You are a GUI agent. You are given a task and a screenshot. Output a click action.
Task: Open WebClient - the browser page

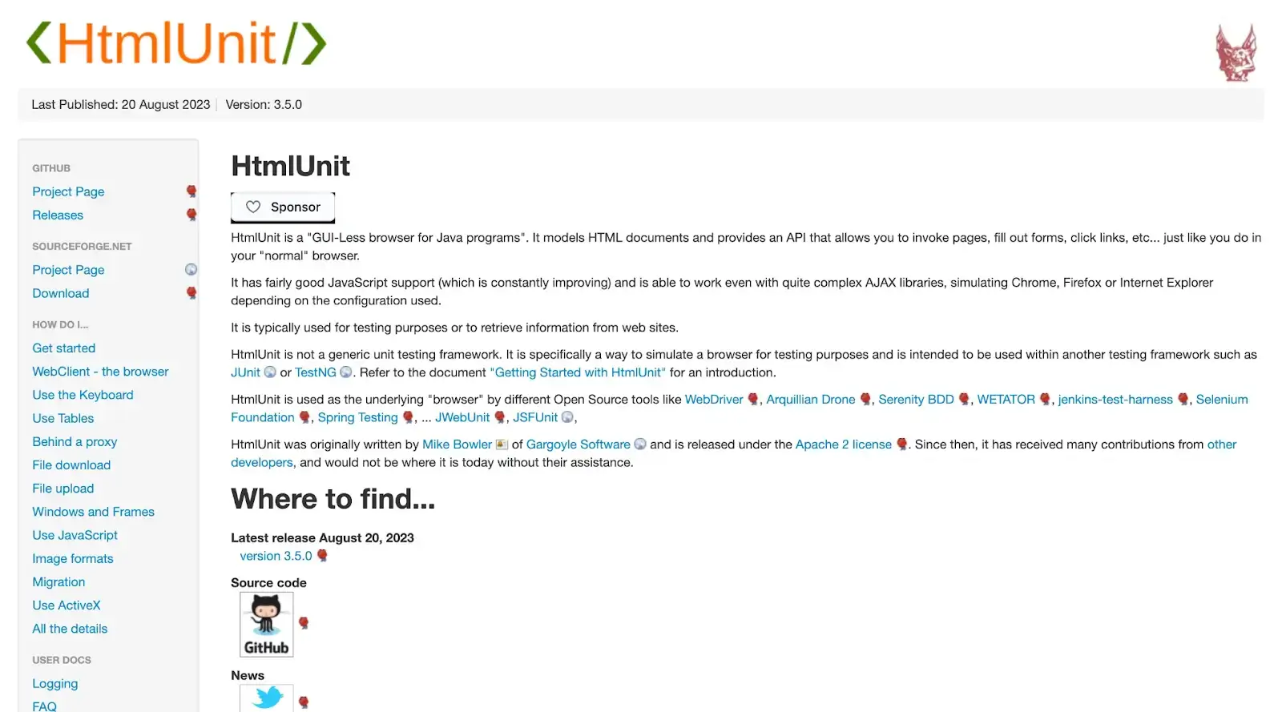point(100,372)
